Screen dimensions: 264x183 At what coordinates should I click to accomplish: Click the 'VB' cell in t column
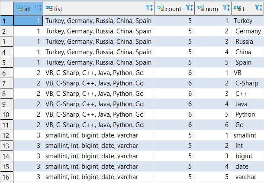point(248,73)
